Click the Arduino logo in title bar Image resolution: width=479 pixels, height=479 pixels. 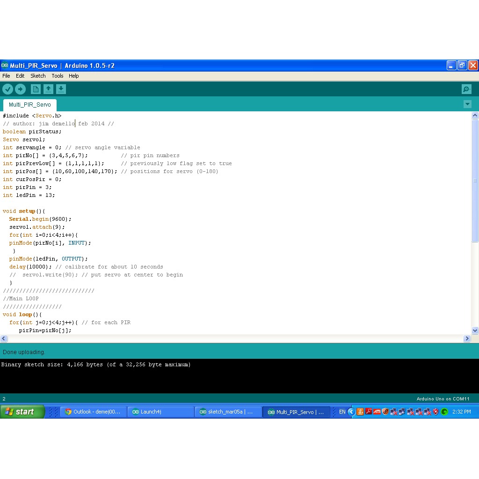[x=5, y=65]
